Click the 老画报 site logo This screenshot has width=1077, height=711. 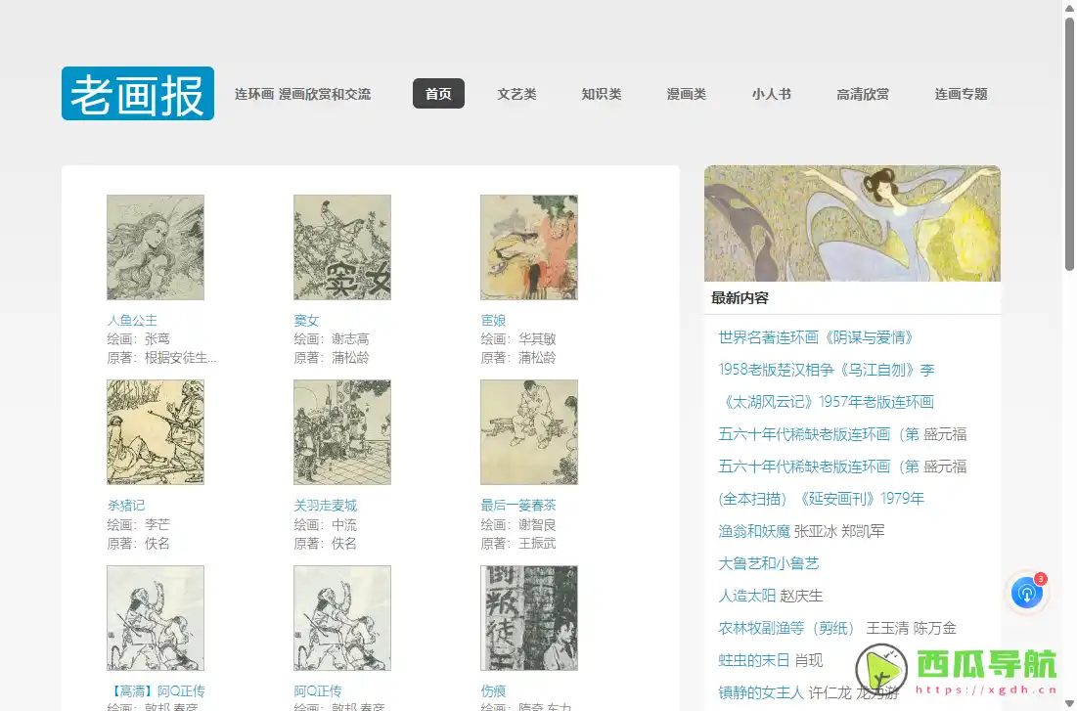pyautogui.click(x=137, y=94)
